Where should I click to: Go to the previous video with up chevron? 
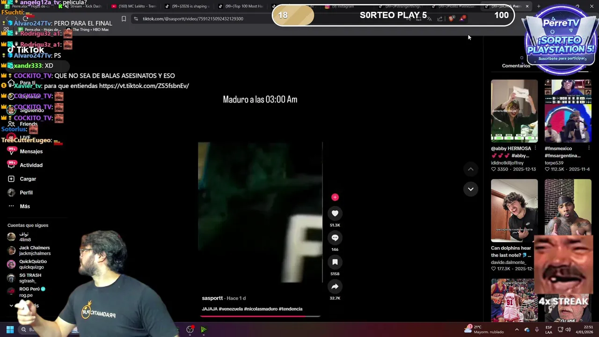coord(471,169)
